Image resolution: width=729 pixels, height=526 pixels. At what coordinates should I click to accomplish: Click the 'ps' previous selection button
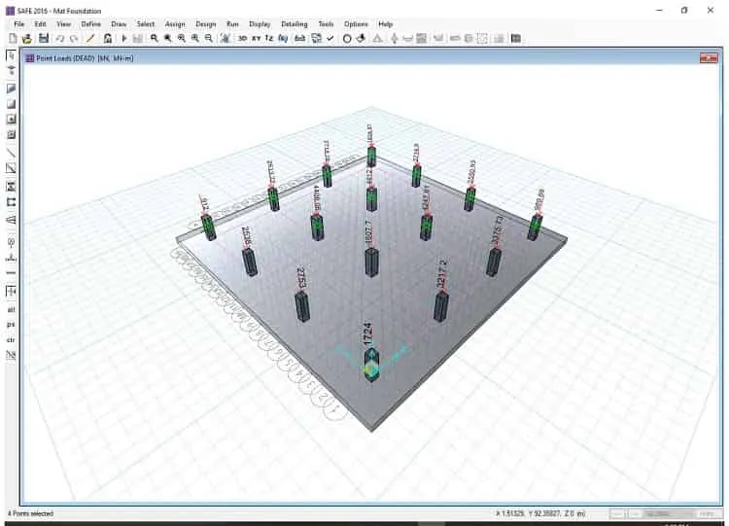11,325
